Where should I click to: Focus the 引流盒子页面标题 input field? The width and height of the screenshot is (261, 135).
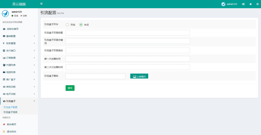point(128,33)
